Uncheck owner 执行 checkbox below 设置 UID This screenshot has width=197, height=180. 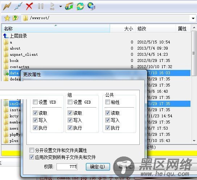35,128
